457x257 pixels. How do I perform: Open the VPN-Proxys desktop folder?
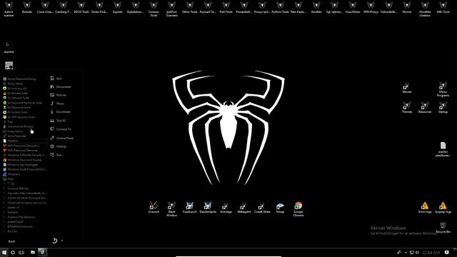point(371,8)
